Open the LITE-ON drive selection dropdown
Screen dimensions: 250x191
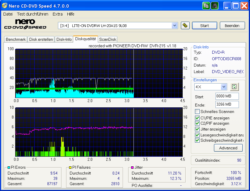(x=175, y=26)
